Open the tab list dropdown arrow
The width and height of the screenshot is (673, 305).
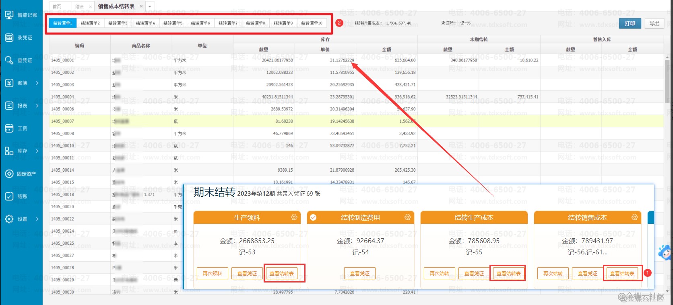click(150, 6)
